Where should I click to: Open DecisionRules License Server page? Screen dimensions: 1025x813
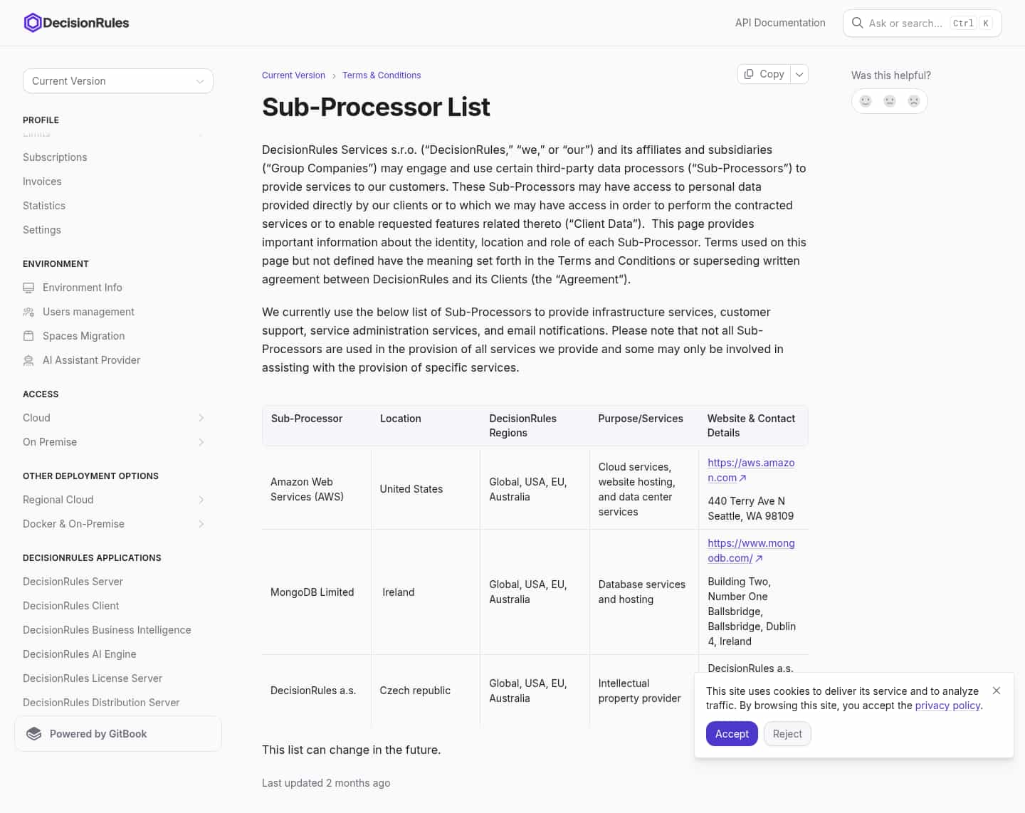click(93, 678)
